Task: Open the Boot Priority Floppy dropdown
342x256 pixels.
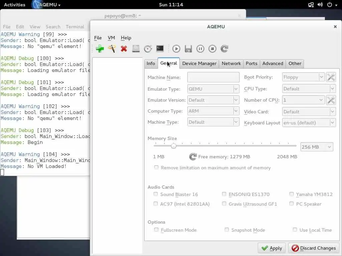Action: [303, 77]
